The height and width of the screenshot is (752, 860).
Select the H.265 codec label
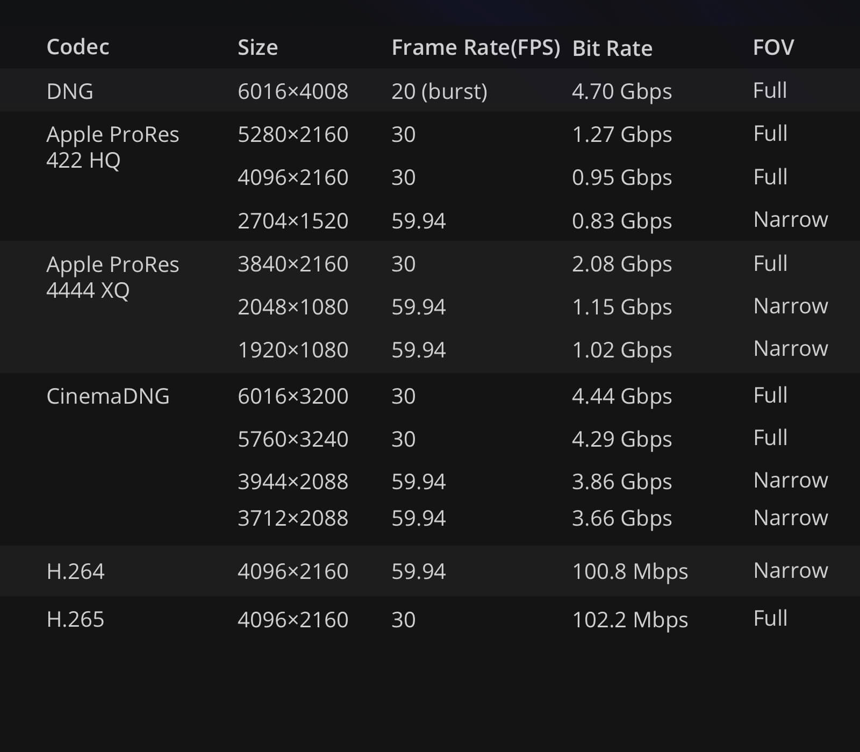coord(75,620)
